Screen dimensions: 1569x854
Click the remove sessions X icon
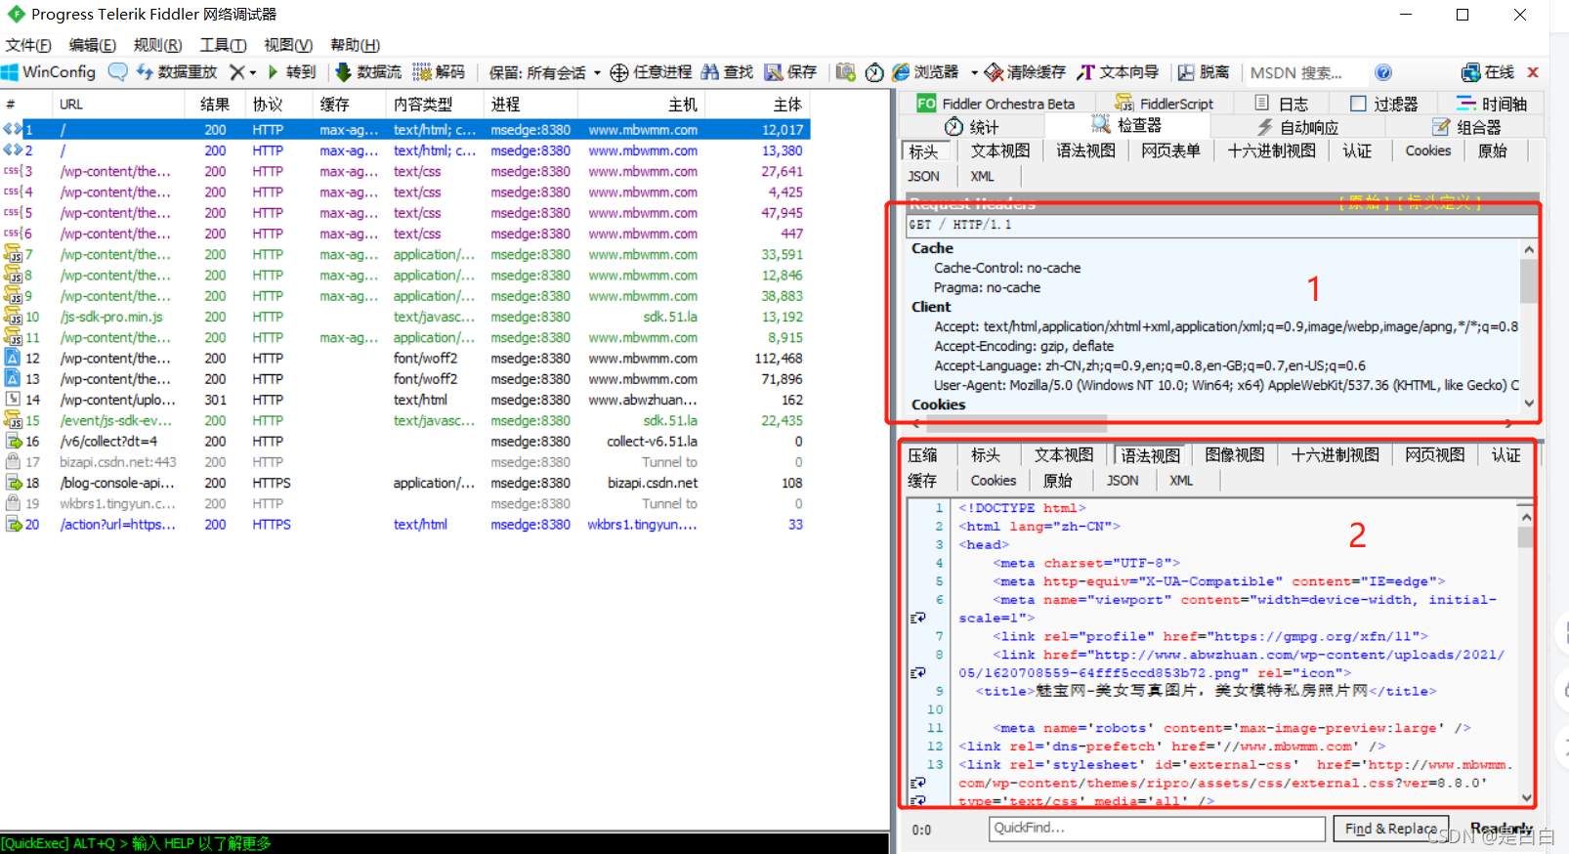pos(236,72)
